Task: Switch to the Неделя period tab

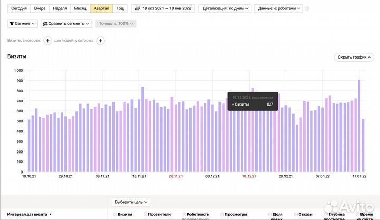Action: click(60, 9)
